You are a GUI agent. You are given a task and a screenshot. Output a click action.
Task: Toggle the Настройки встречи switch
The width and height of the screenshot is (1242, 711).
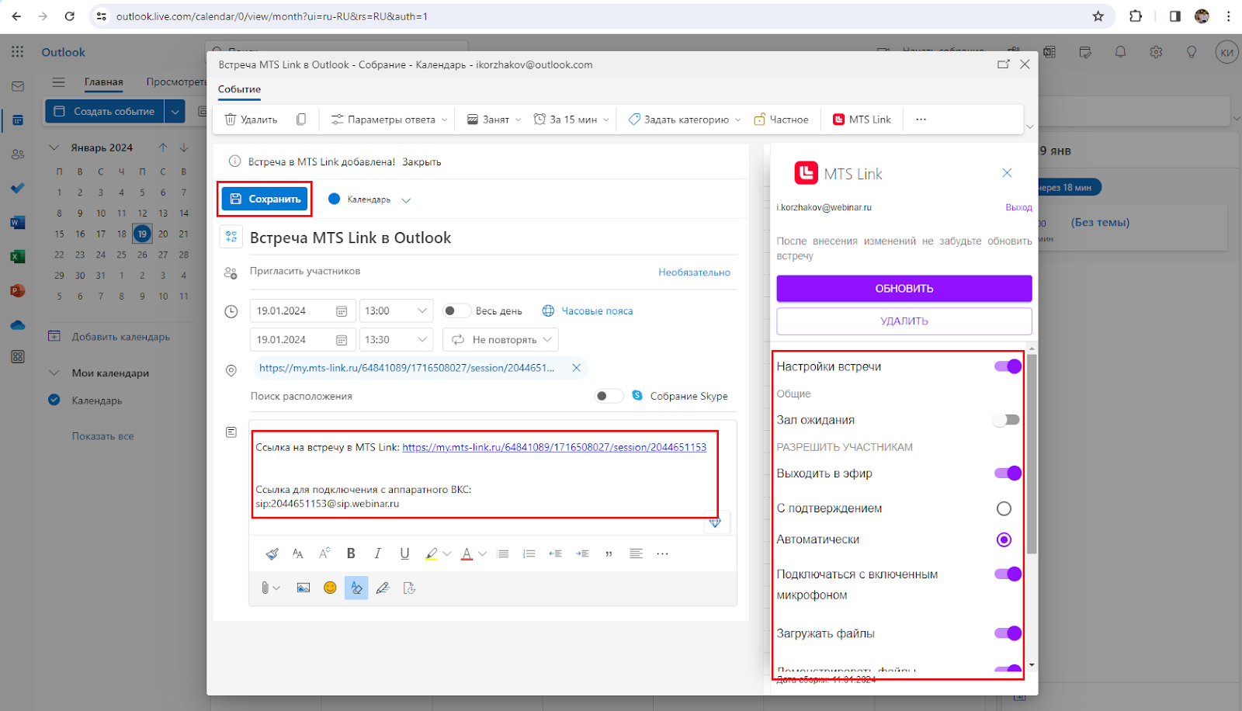(1008, 366)
